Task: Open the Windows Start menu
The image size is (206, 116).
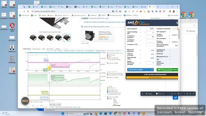Action: [x=63, y=113]
